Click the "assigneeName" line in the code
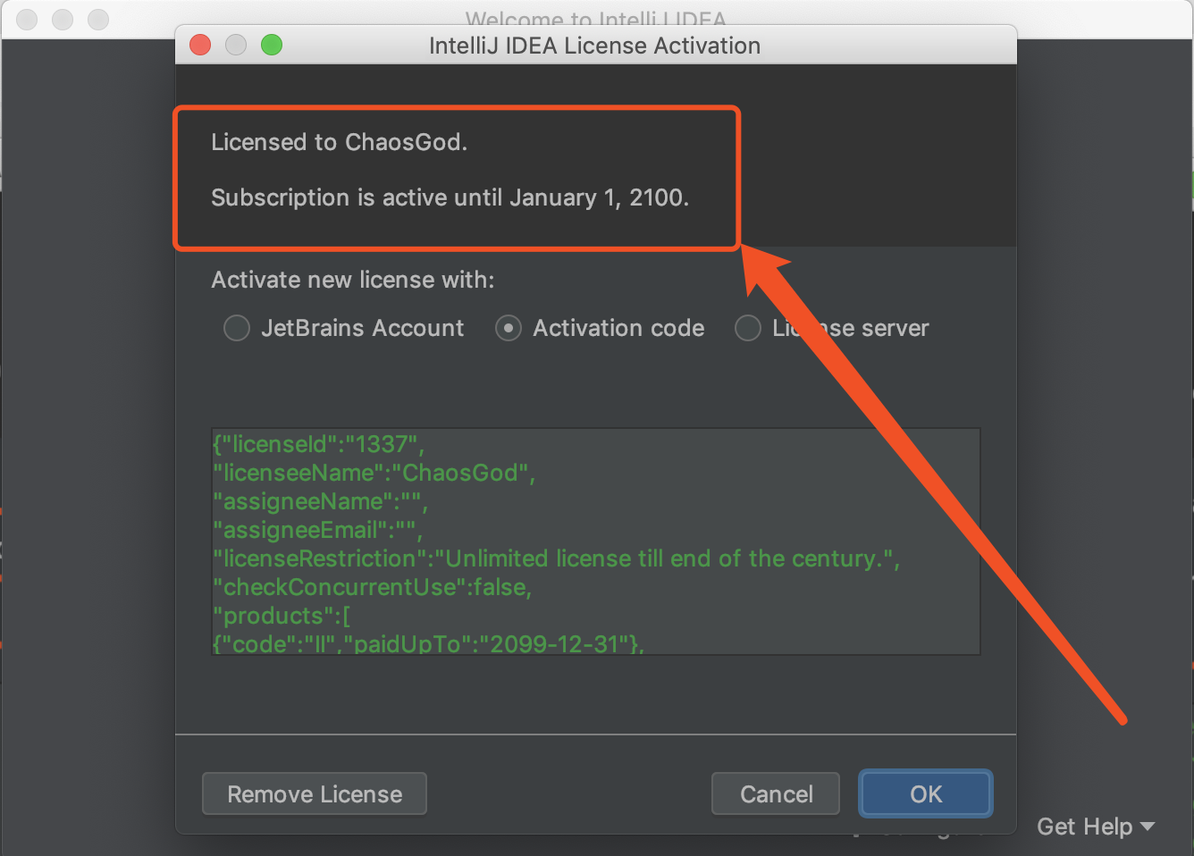Viewport: 1194px width, 856px height. 320,501
